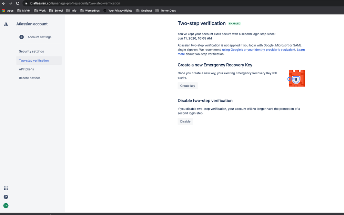Go back to Account settings
Screen dimensions: 344x215
coord(40,37)
